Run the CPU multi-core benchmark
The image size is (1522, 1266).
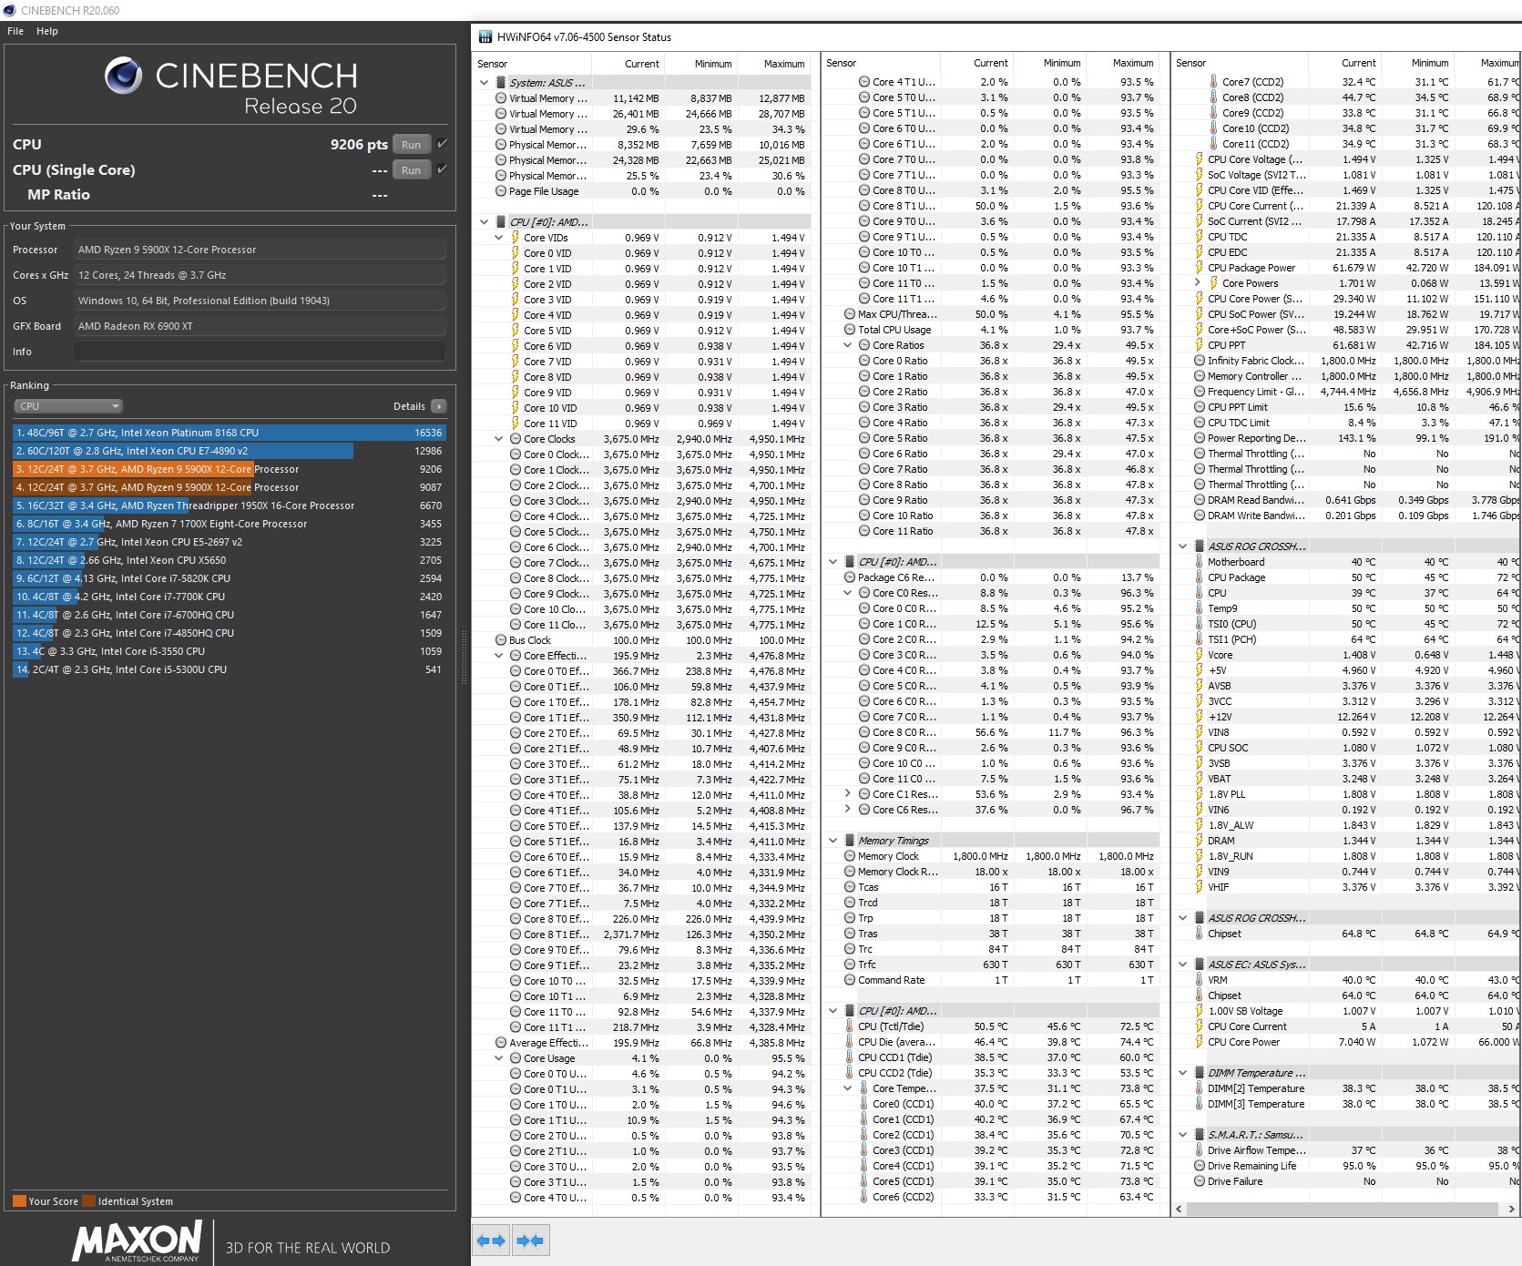point(411,145)
